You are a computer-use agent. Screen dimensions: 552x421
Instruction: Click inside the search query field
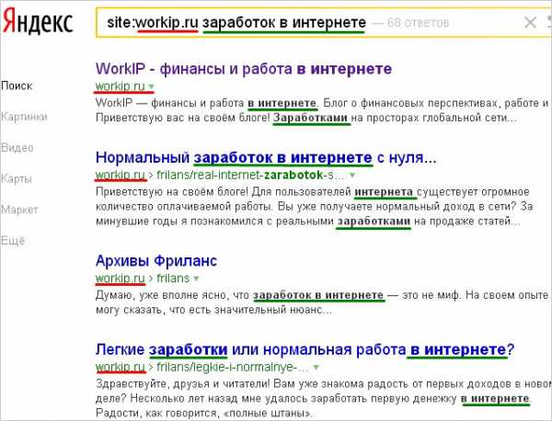(276, 23)
